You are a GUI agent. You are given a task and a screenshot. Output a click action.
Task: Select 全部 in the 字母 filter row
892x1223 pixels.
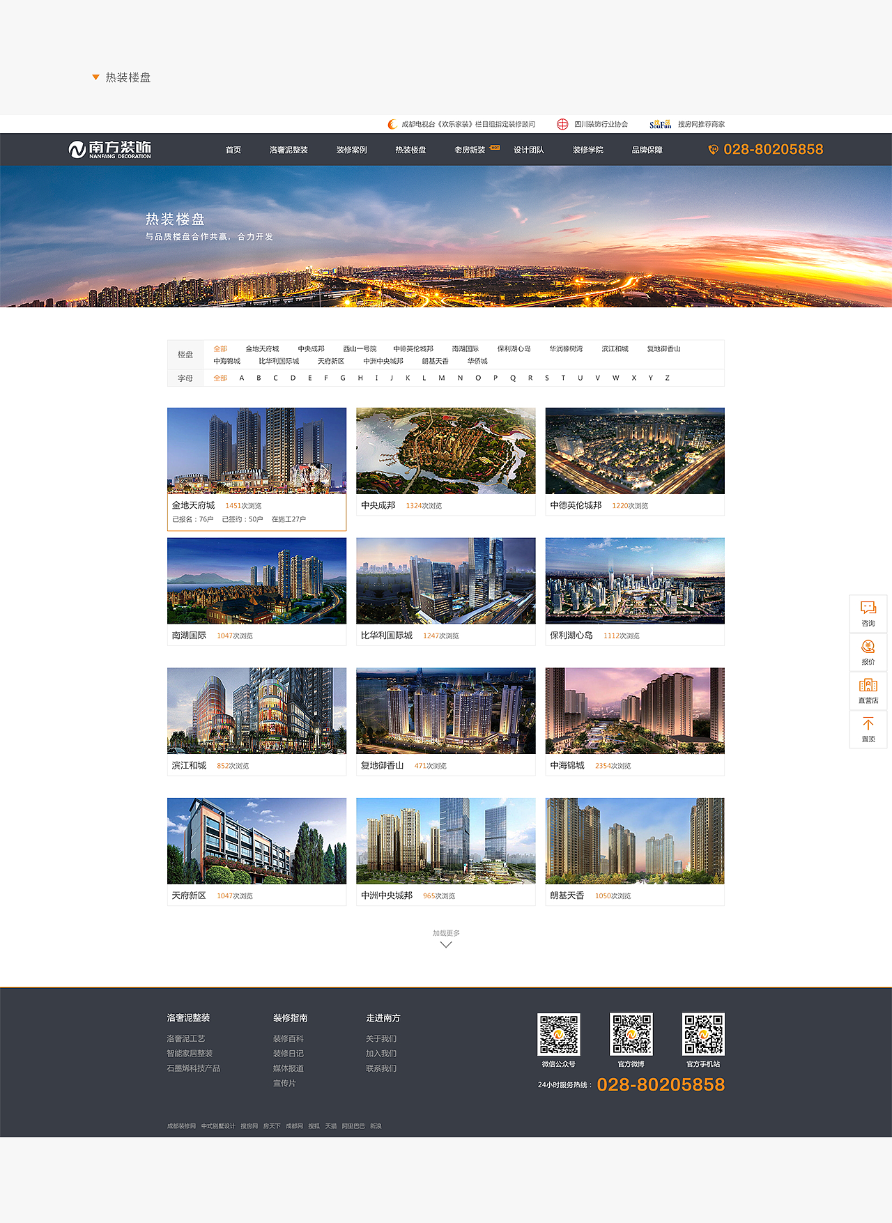pyautogui.click(x=220, y=378)
